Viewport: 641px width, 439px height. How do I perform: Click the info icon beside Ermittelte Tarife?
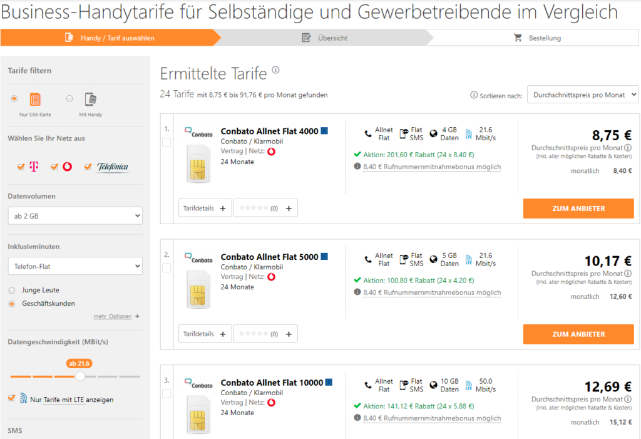(x=276, y=70)
